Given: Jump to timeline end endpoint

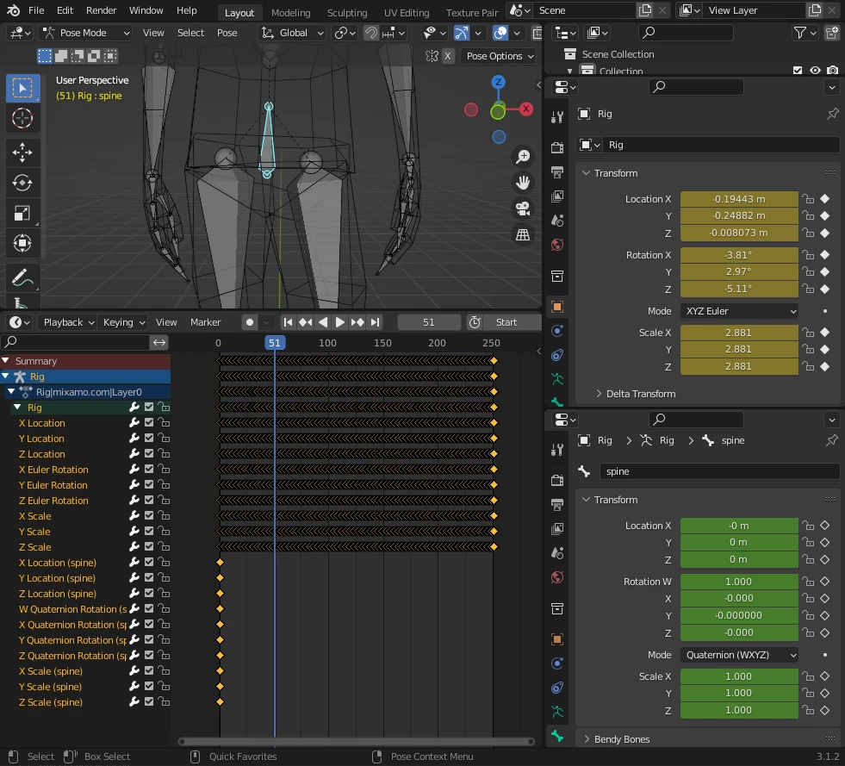Looking at the screenshot, I should coord(375,322).
